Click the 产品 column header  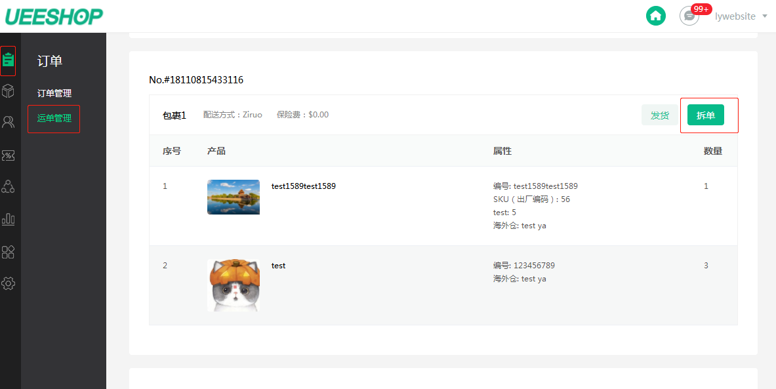[x=216, y=151]
